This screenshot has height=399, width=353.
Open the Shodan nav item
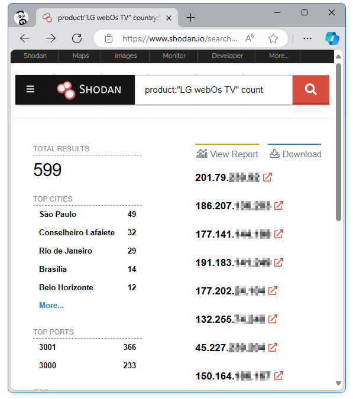pyautogui.click(x=35, y=56)
